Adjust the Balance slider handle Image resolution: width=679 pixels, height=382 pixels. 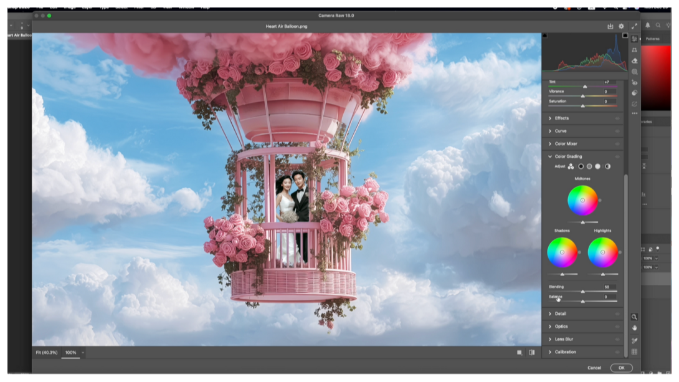(x=583, y=301)
